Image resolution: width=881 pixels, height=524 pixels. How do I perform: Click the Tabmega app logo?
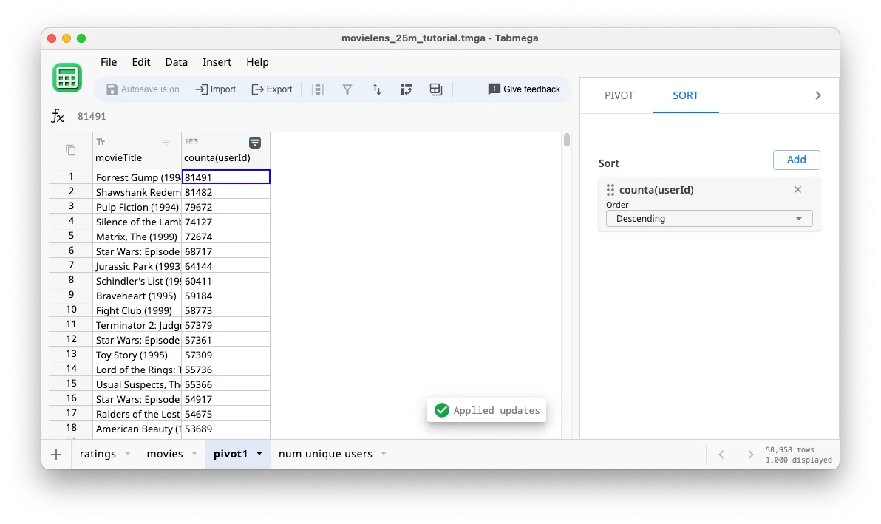(67, 77)
